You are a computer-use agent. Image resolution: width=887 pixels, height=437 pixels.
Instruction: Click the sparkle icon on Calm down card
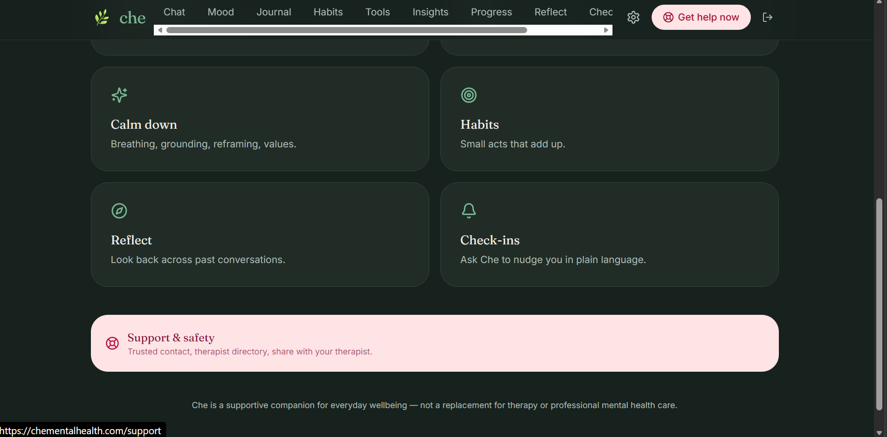(x=119, y=95)
